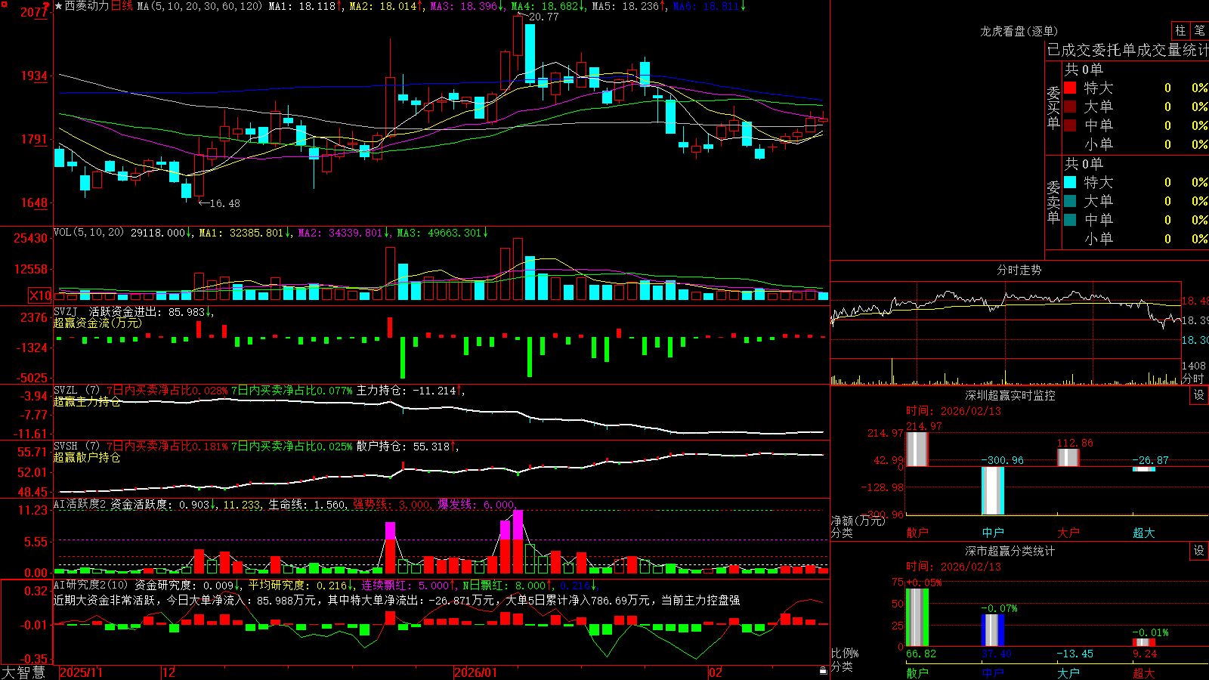Switch to 柱 bar display mode

click(1180, 30)
